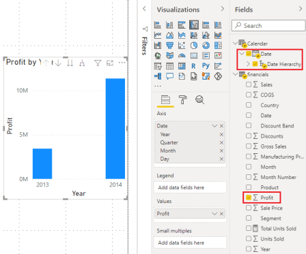Select the Donut chart visual

pyautogui.click(x=206, y=46)
